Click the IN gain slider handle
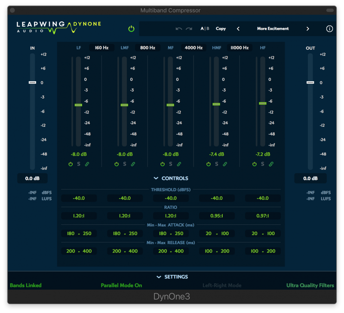The height and width of the screenshot is (313, 344). point(33,83)
